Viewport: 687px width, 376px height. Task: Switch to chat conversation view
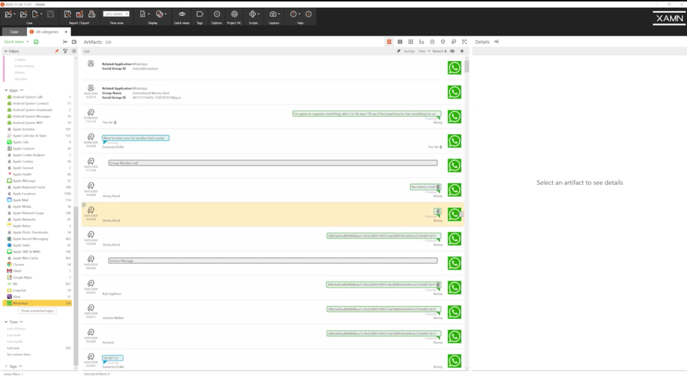tap(454, 42)
